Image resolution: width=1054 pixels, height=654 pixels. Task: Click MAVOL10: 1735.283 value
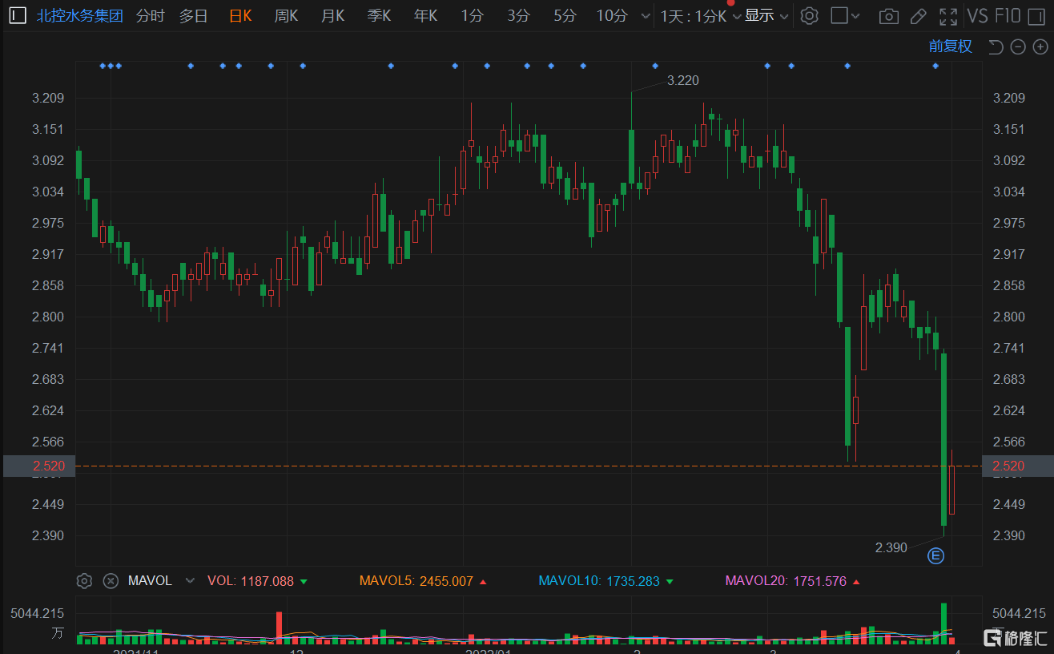point(606,581)
